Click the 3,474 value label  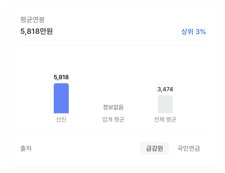click(165, 89)
